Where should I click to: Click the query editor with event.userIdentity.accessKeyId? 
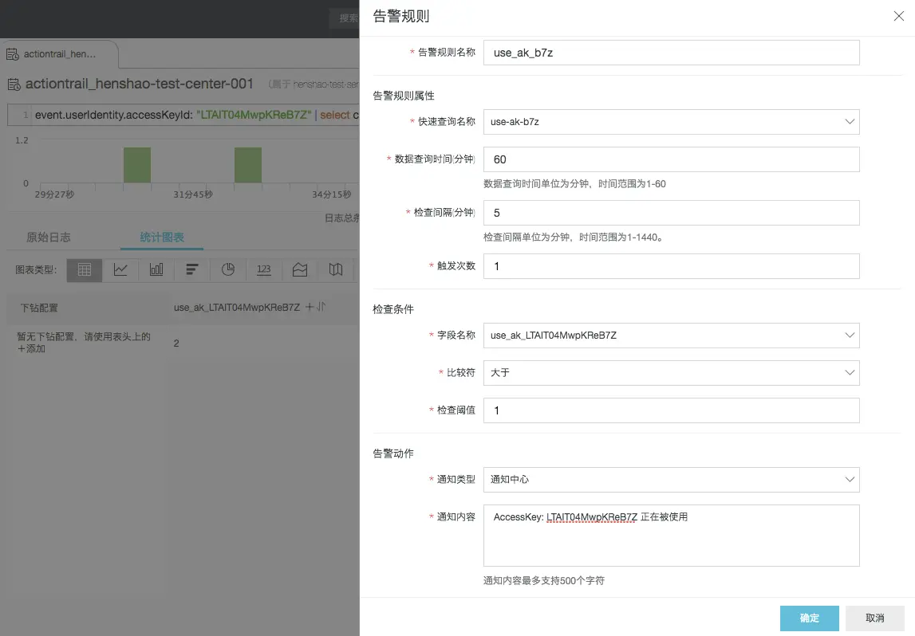tap(183, 115)
